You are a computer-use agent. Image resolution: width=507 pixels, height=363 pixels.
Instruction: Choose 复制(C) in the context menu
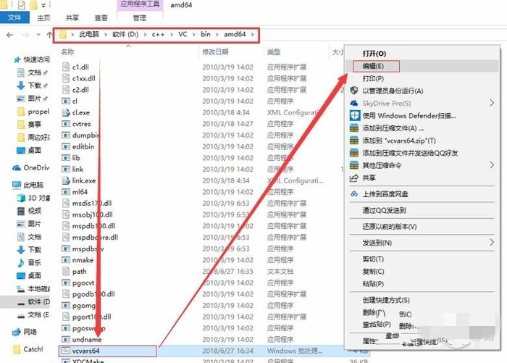[374, 272]
